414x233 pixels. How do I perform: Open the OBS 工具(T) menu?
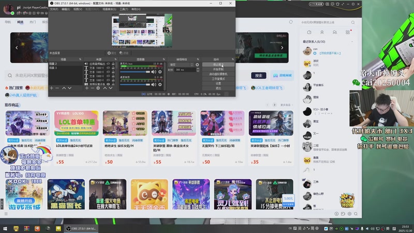point(124,9)
